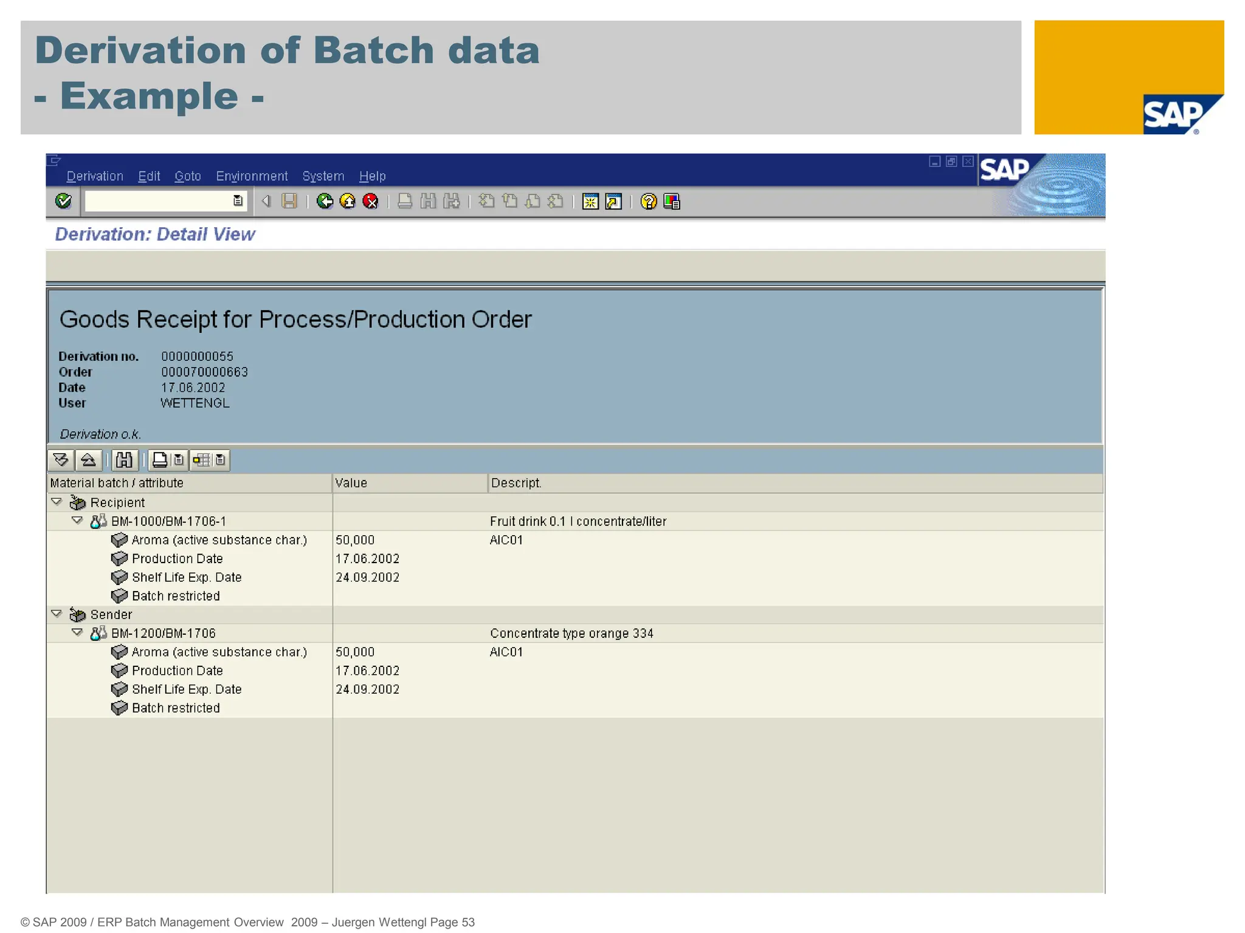Click the Expand All subtree icon

61,460
